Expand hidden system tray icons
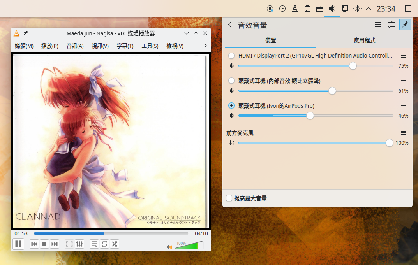 coord(369,9)
